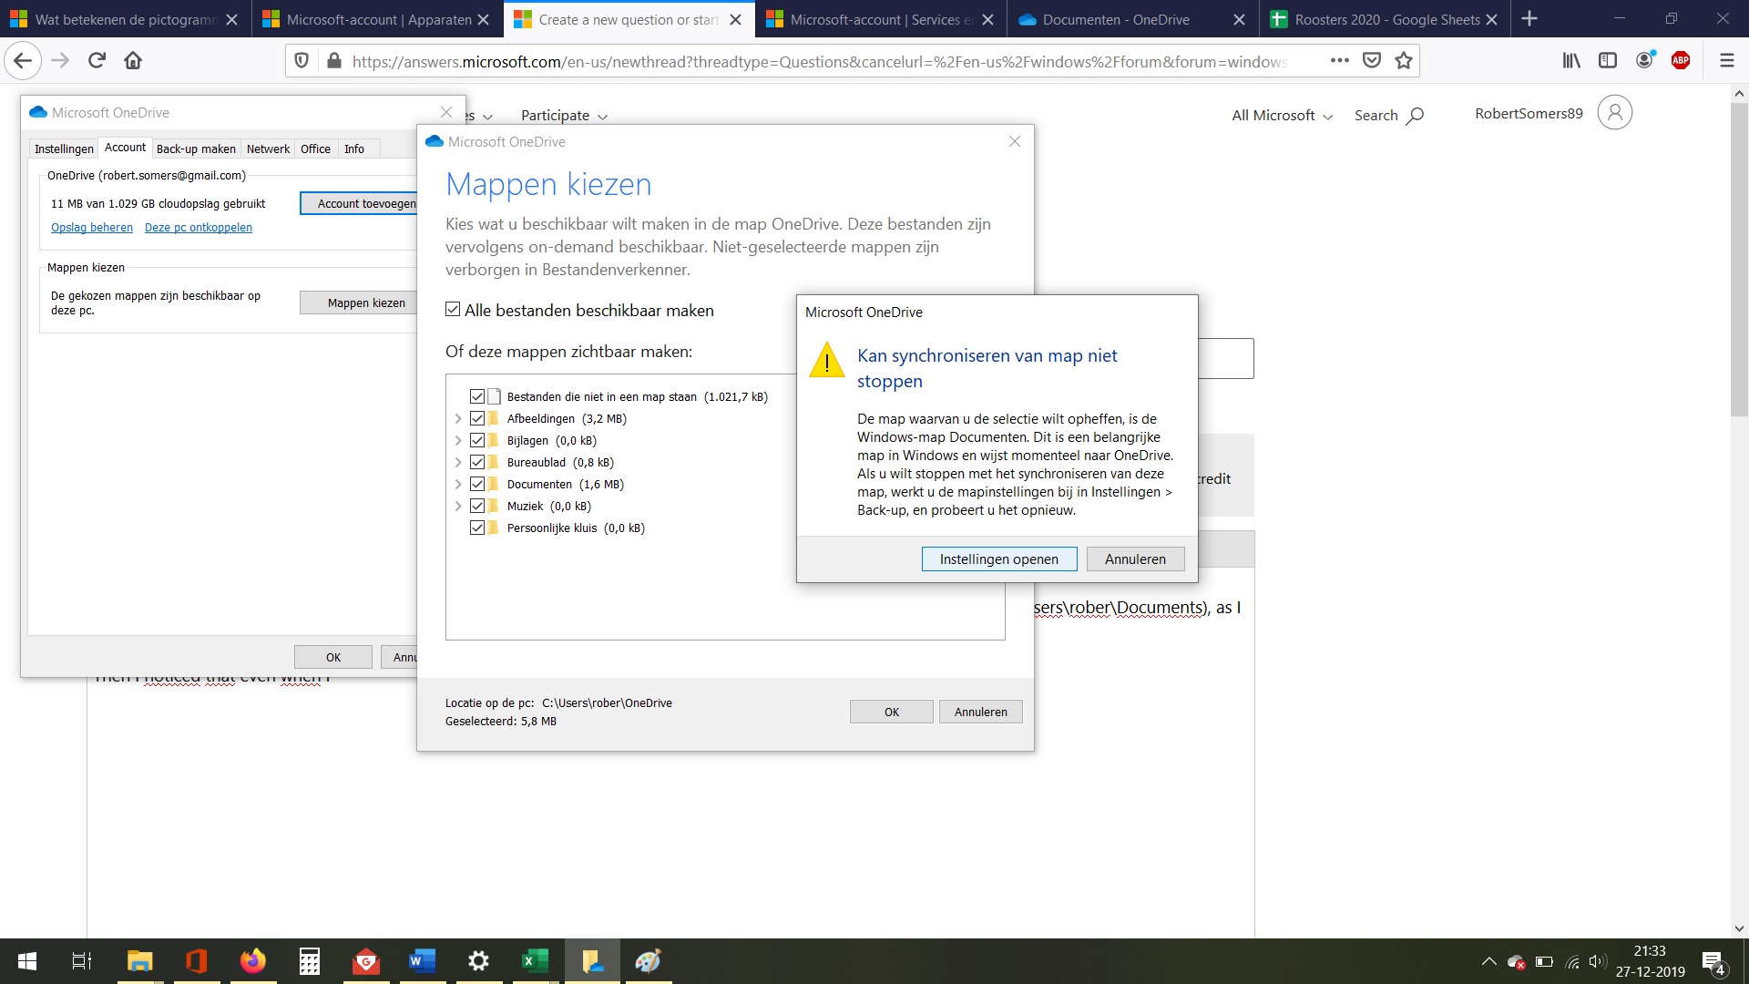This screenshot has width=1749, height=984.
Task: Click the browser back arrow button
Action: click(x=23, y=61)
